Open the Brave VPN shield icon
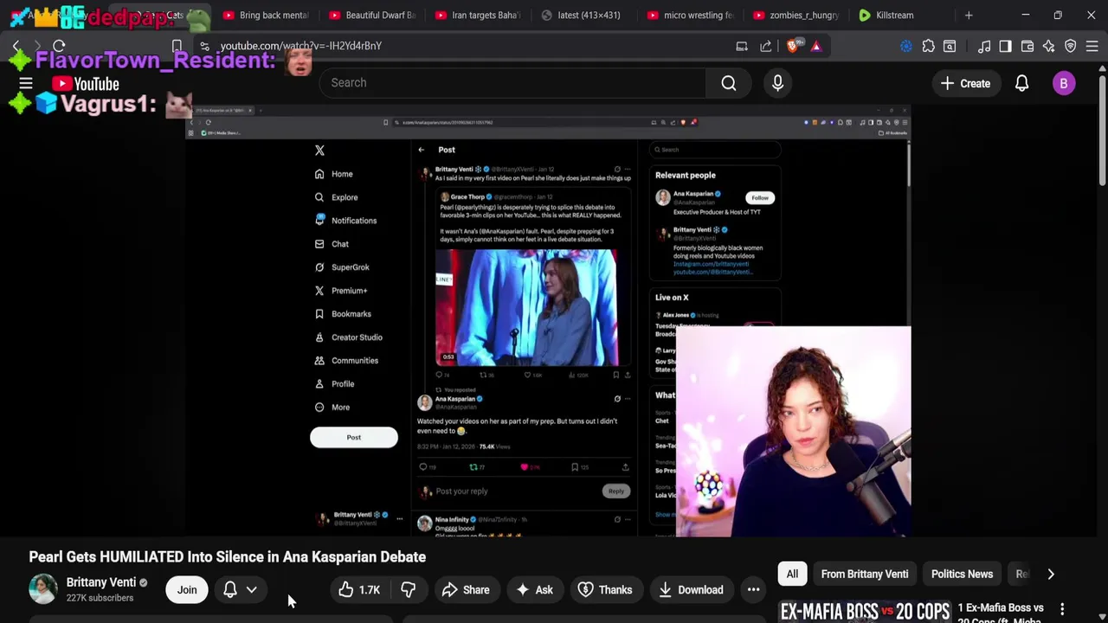This screenshot has width=1108, height=623. (x=1070, y=46)
